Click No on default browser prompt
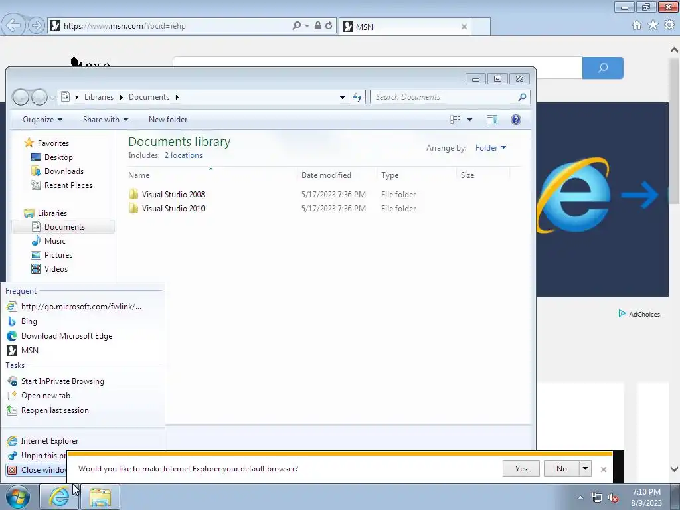The height and width of the screenshot is (510, 680). (x=561, y=469)
